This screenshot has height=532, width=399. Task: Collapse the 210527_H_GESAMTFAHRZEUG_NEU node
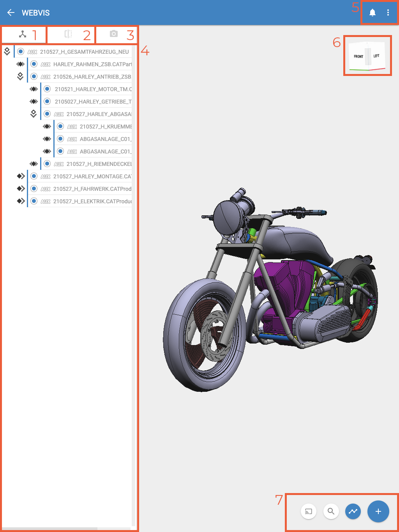(x=7, y=51)
